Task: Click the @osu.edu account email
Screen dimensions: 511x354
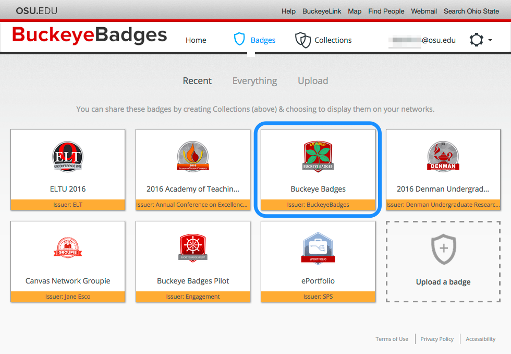Action: (422, 40)
